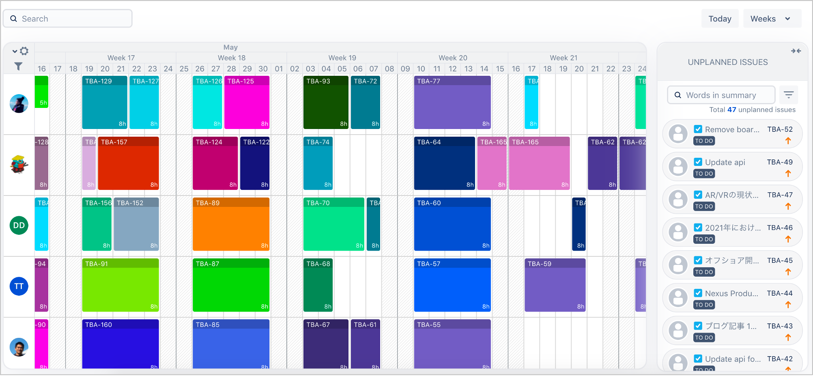Select Week 19 header
The image size is (813, 376).
(342, 58)
